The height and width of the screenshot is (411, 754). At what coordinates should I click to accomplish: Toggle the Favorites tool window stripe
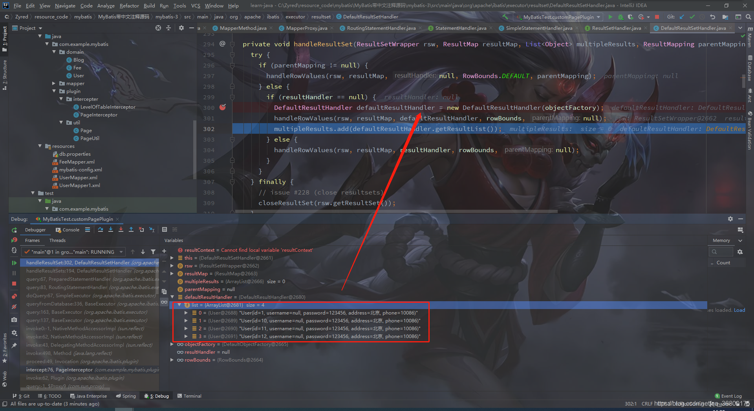(5, 348)
